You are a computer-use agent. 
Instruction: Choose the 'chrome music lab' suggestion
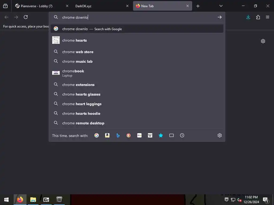[137, 61]
